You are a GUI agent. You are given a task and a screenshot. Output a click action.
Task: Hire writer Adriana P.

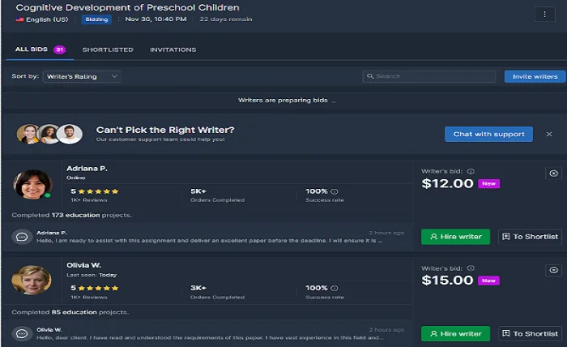455,237
